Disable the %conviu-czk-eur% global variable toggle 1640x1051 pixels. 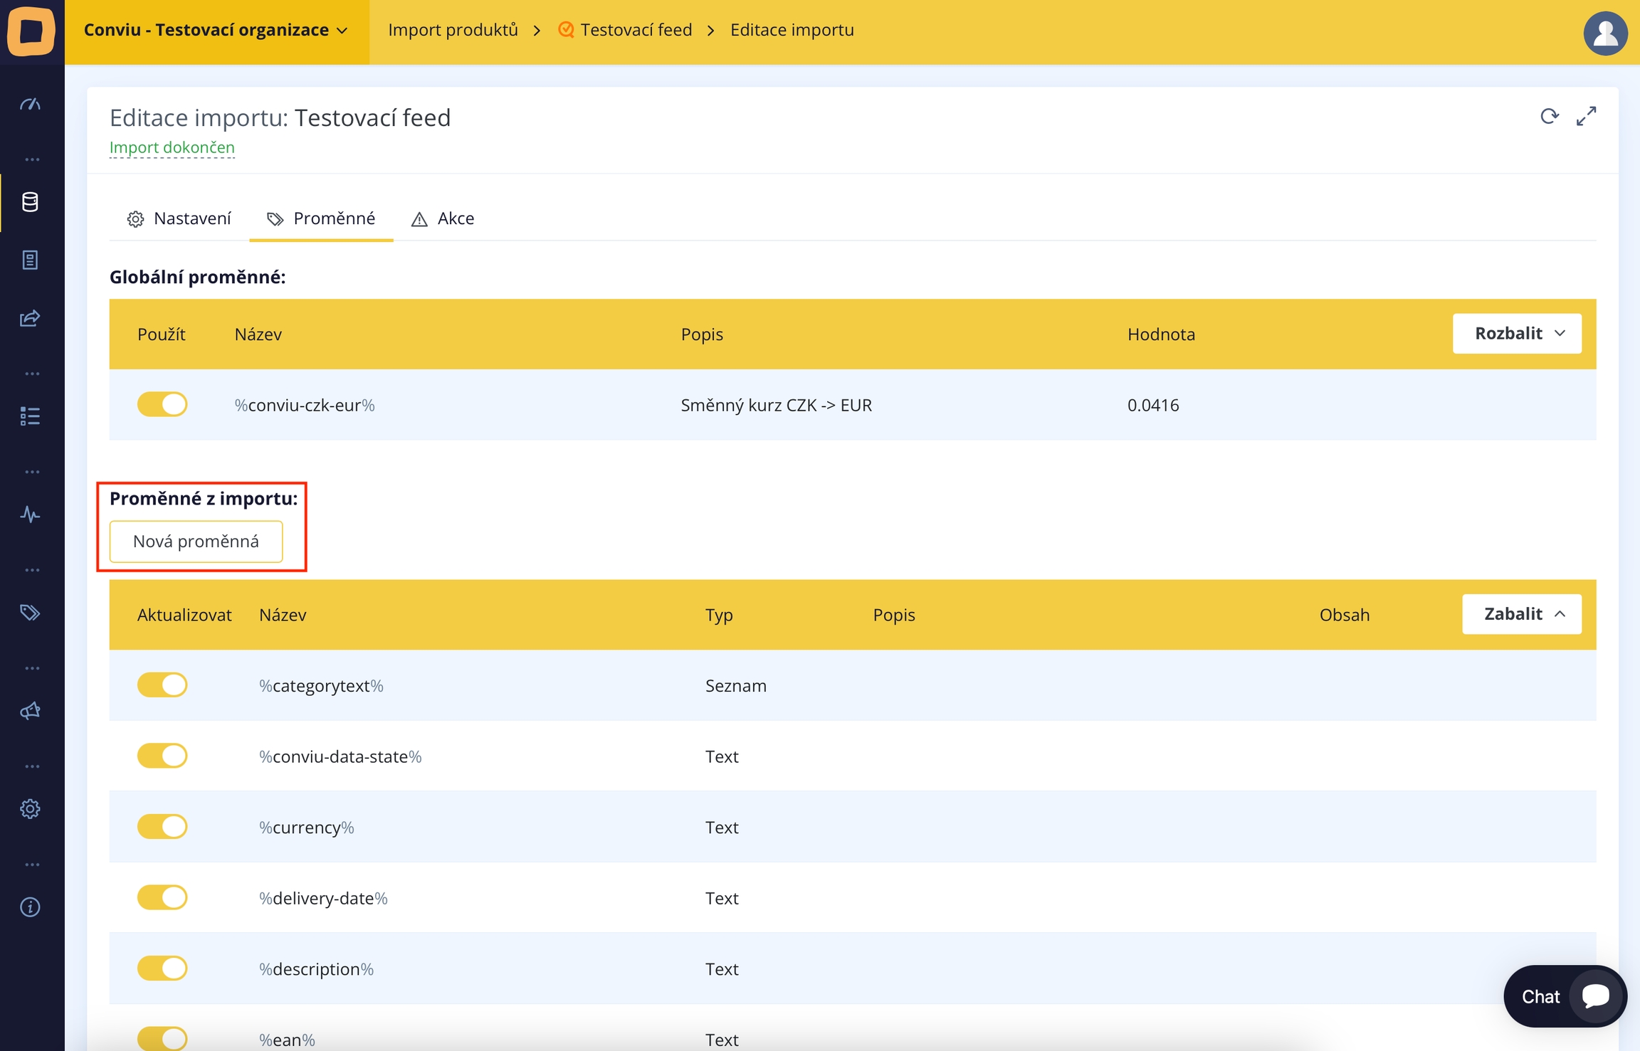pyautogui.click(x=162, y=404)
